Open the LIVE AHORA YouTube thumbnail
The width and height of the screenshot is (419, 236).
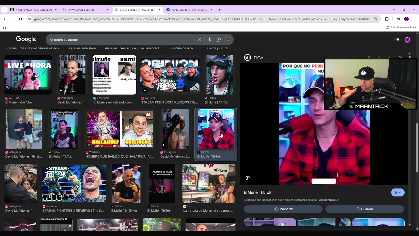28,75
